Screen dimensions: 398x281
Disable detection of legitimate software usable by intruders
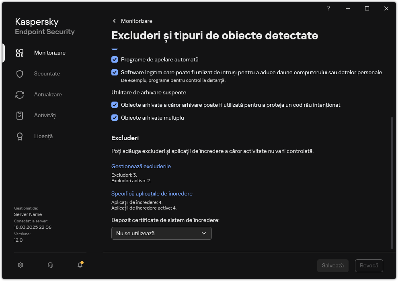(115, 73)
